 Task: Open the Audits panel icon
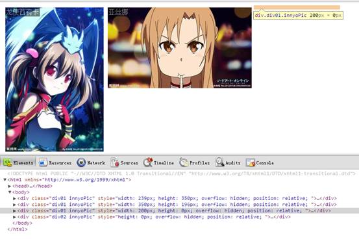pos(219,162)
